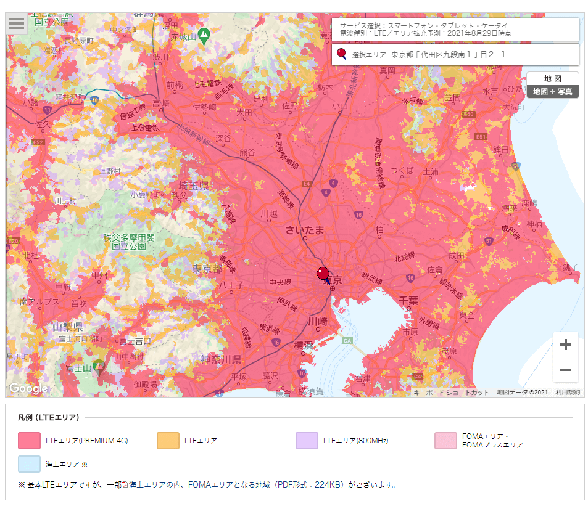Screen dimensions: 588x506
Task: Click the 秩父多摩甲斐国立公園 label
Action: click(x=128, y=242)
